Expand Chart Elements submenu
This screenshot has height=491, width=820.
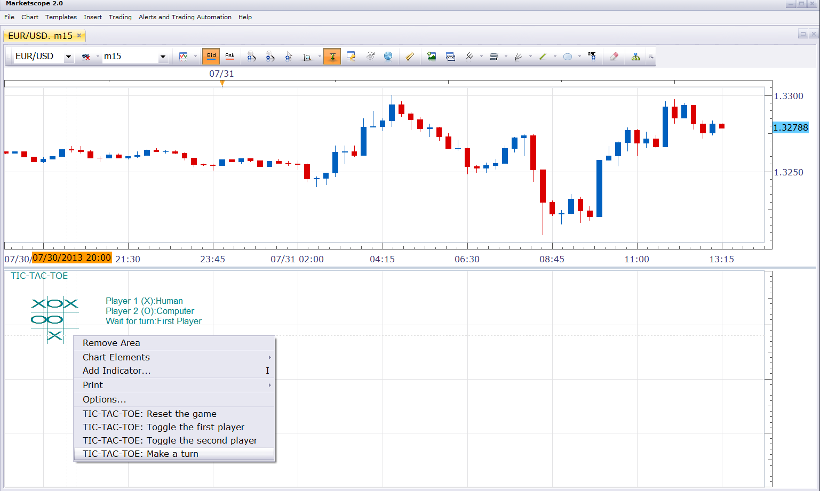coord(174,357)
